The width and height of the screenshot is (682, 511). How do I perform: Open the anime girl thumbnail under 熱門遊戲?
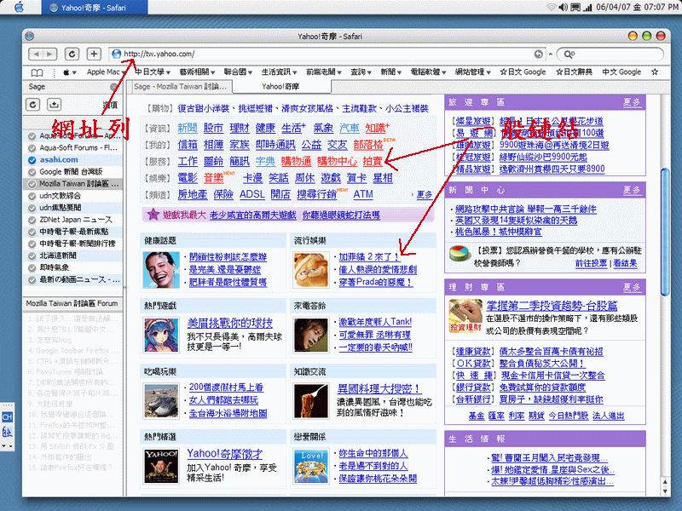(161, 335)
